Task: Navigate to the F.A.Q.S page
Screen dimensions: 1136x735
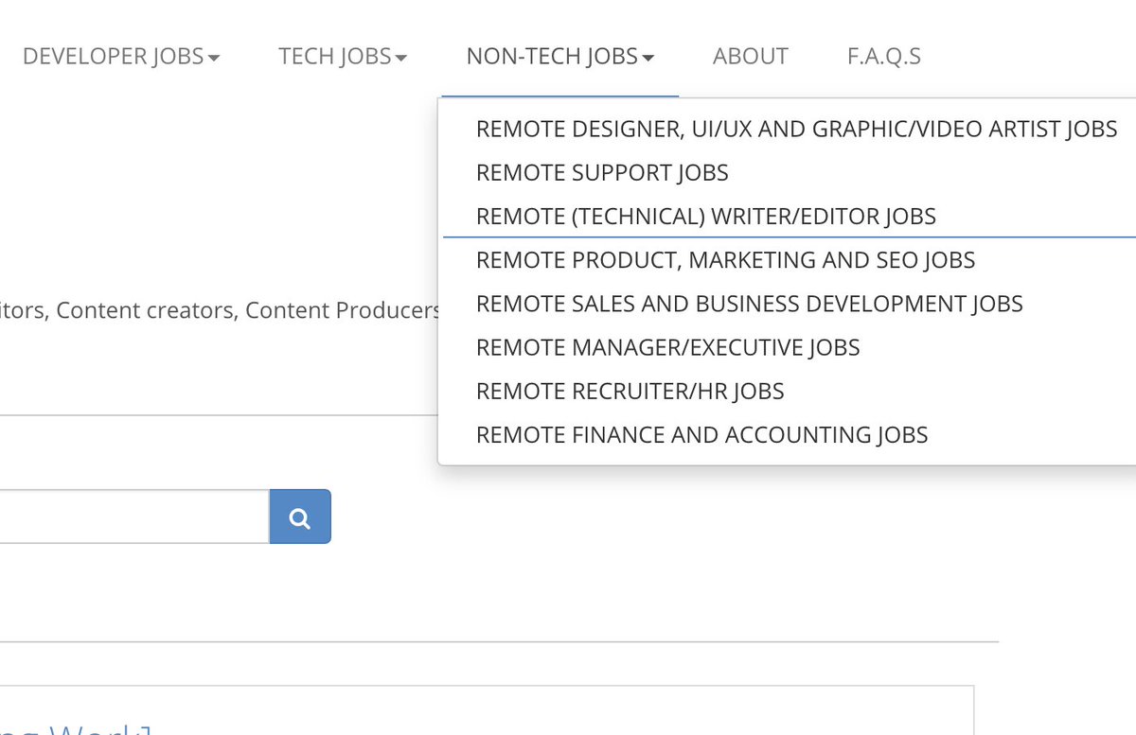Action: (x=883, y=56)
